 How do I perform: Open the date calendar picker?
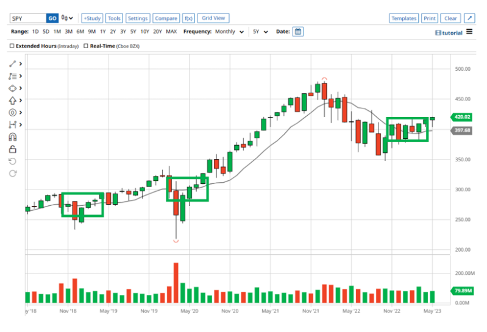(297, 32)
